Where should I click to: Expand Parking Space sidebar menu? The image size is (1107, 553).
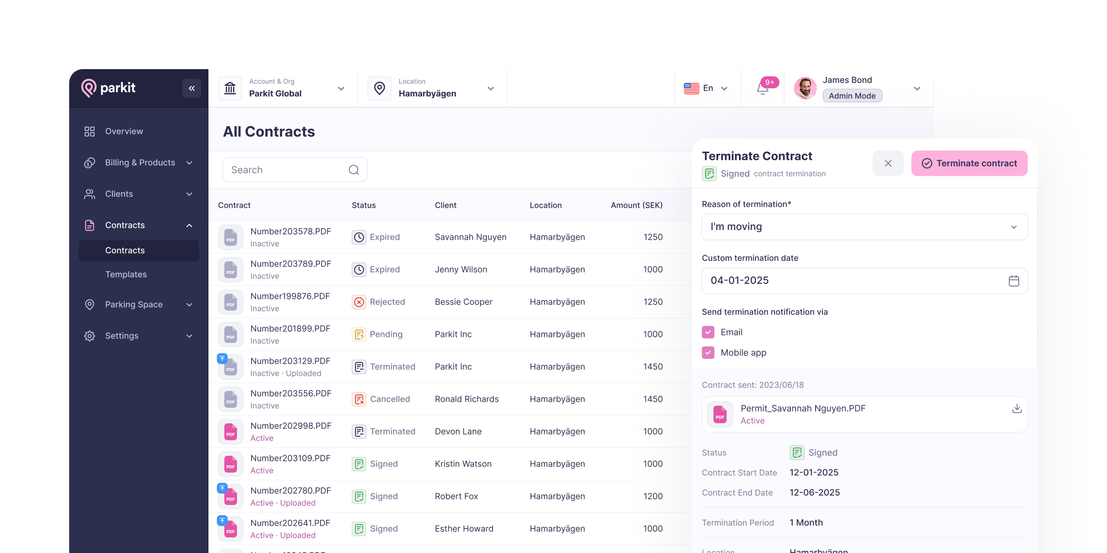[x=189, y=305]
